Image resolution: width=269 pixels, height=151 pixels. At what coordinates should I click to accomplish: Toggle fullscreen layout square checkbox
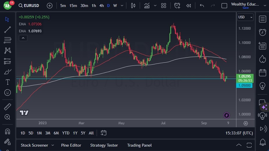point(224,6)
